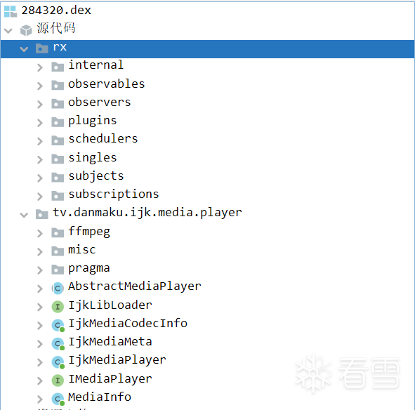Click the pragma package folder icon
The width and height of the screenshot is (415, 410).
click(x=58, y=270)
